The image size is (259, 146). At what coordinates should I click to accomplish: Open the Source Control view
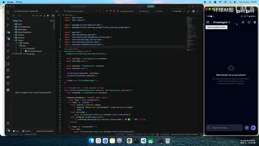pyautogui.click(x=8, y=25)
